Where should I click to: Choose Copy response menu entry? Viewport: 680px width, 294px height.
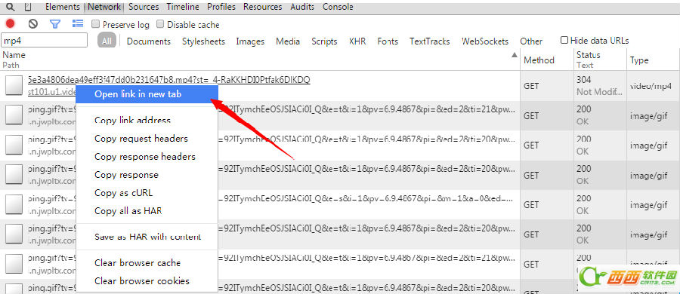pyautogui.click(x=147, y=174)
